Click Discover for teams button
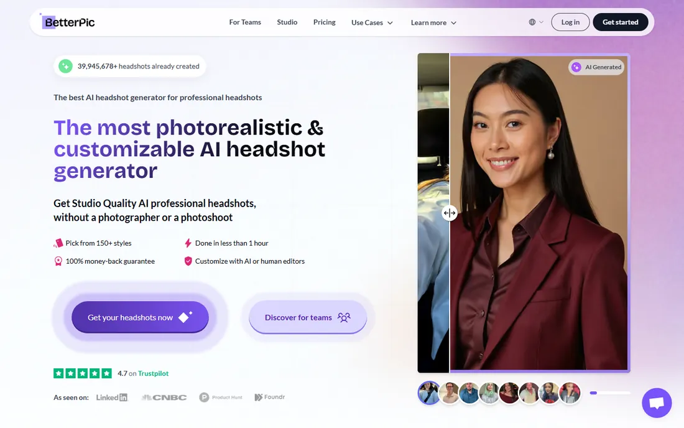684x428 pixels. click(x=308, y=317)
